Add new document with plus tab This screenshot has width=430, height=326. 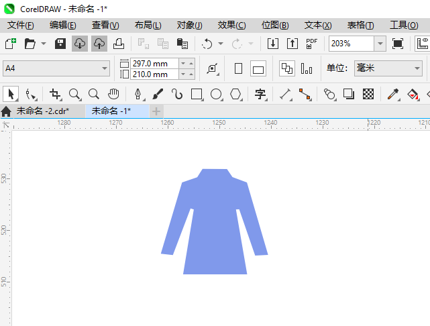[x=156, y=111]
